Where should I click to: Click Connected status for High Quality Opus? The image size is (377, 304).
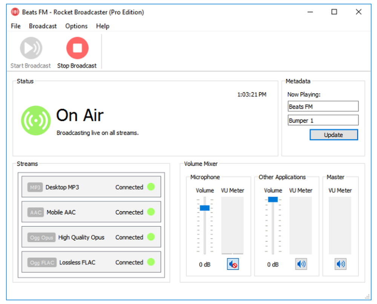(129, 237)
